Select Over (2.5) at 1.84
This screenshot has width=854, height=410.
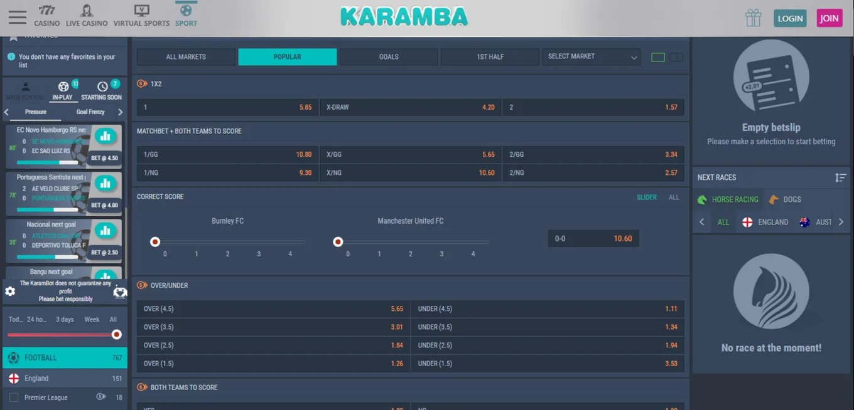click(x=273, y=345)
